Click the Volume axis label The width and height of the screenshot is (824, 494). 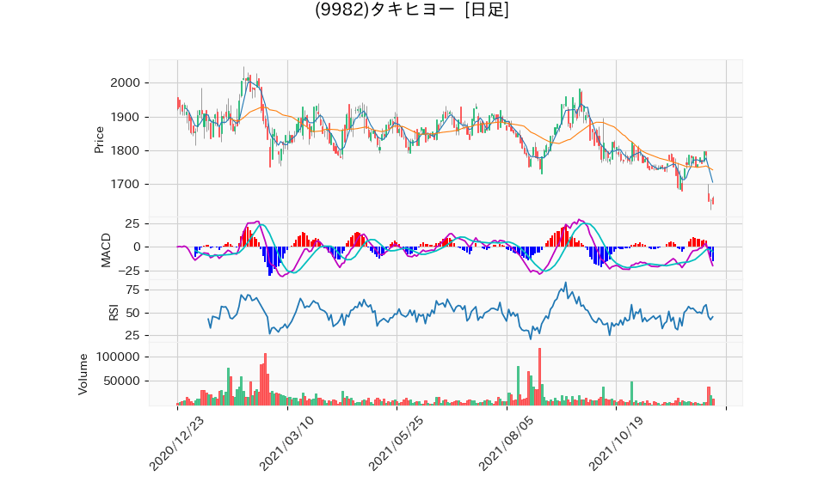[83, 375]
